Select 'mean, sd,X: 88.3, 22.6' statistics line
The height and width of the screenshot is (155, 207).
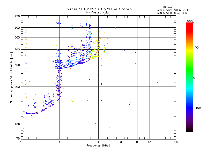click(x=172, y=13)
